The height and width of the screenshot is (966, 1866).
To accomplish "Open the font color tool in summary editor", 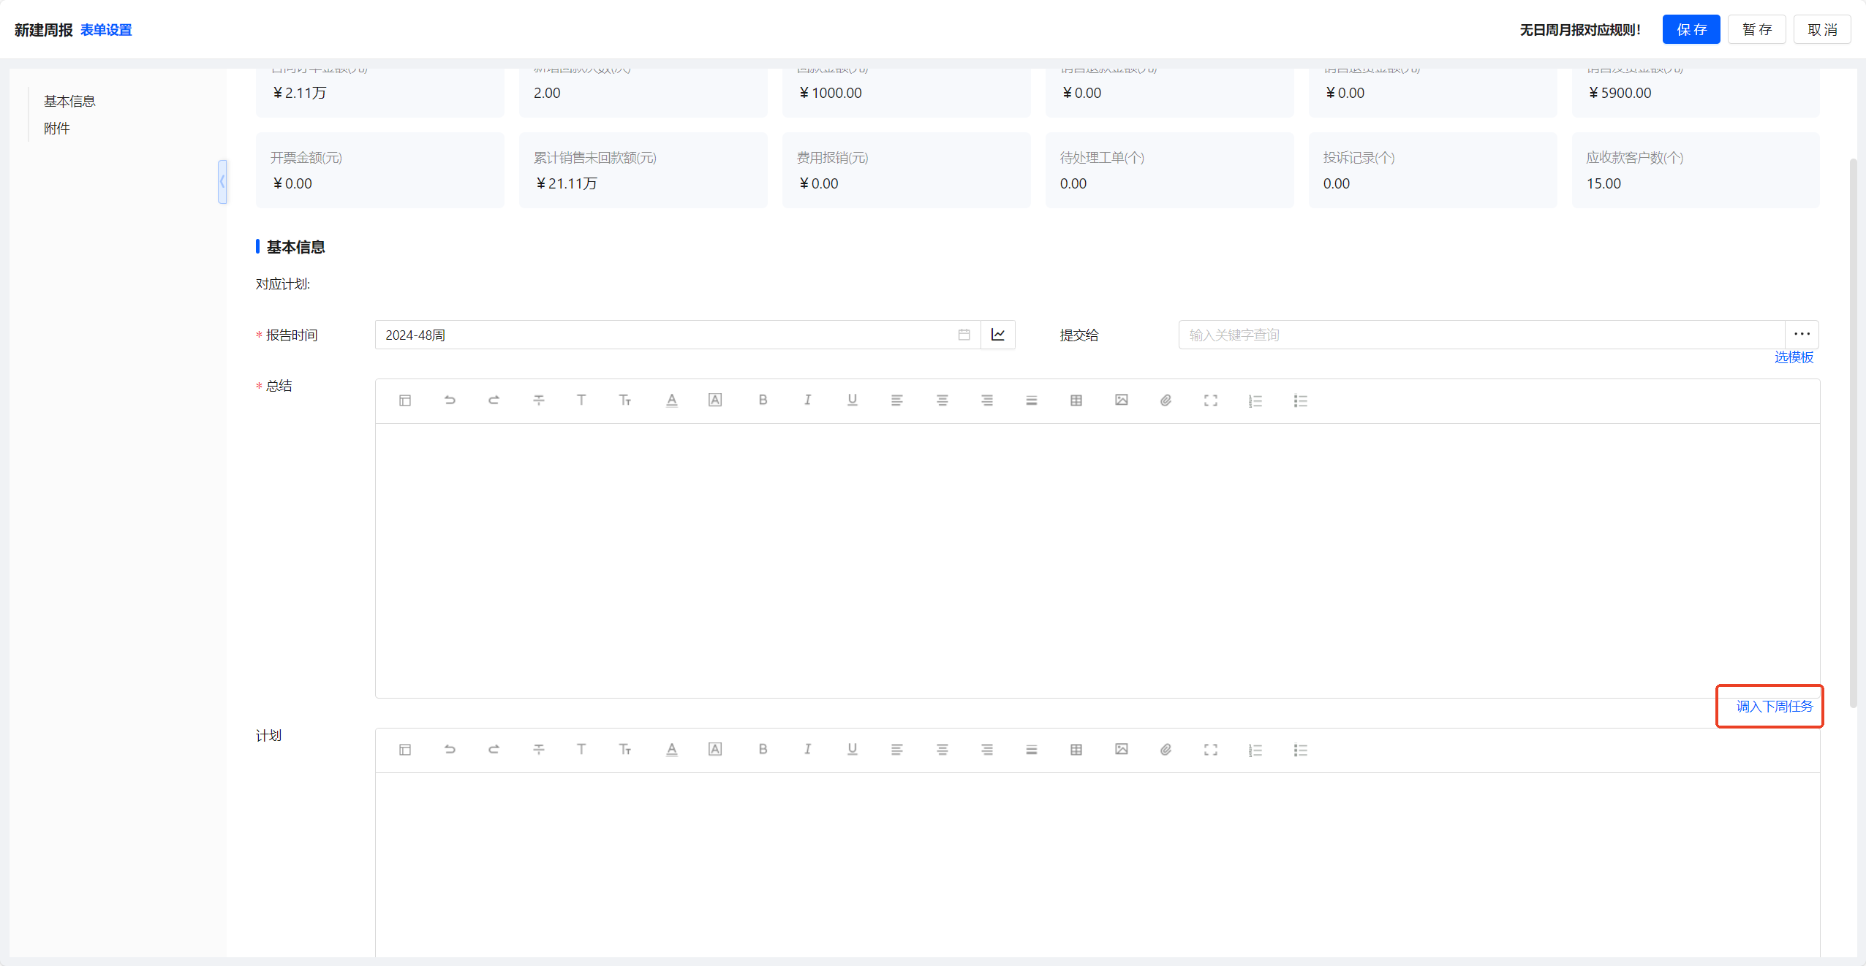I will point(671,400).
